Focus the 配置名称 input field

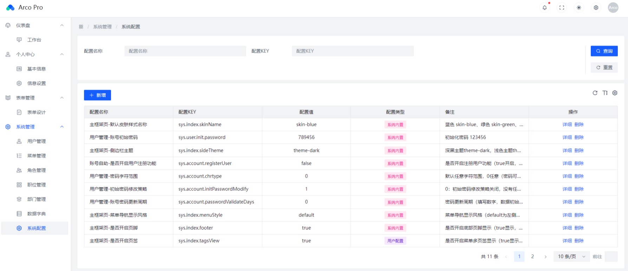point(185,51)
